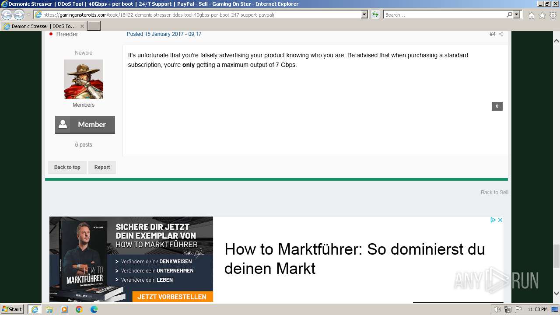Launch Microsoft Edge from the taskbar
The image size is (560, 315).
(x=94, y=309)
